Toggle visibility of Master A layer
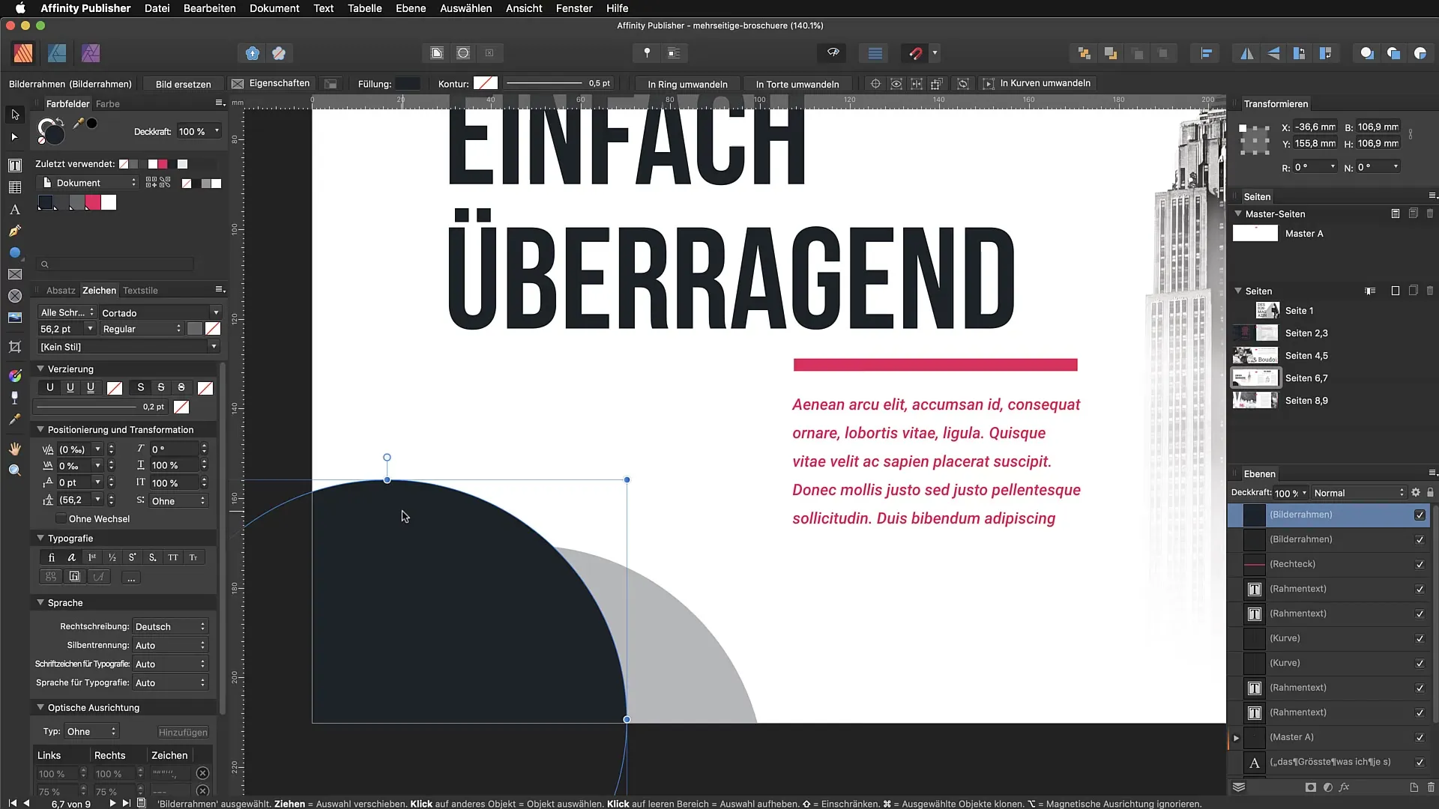This screenshot has width=1439, height=809. click(x=1420, y=737)
